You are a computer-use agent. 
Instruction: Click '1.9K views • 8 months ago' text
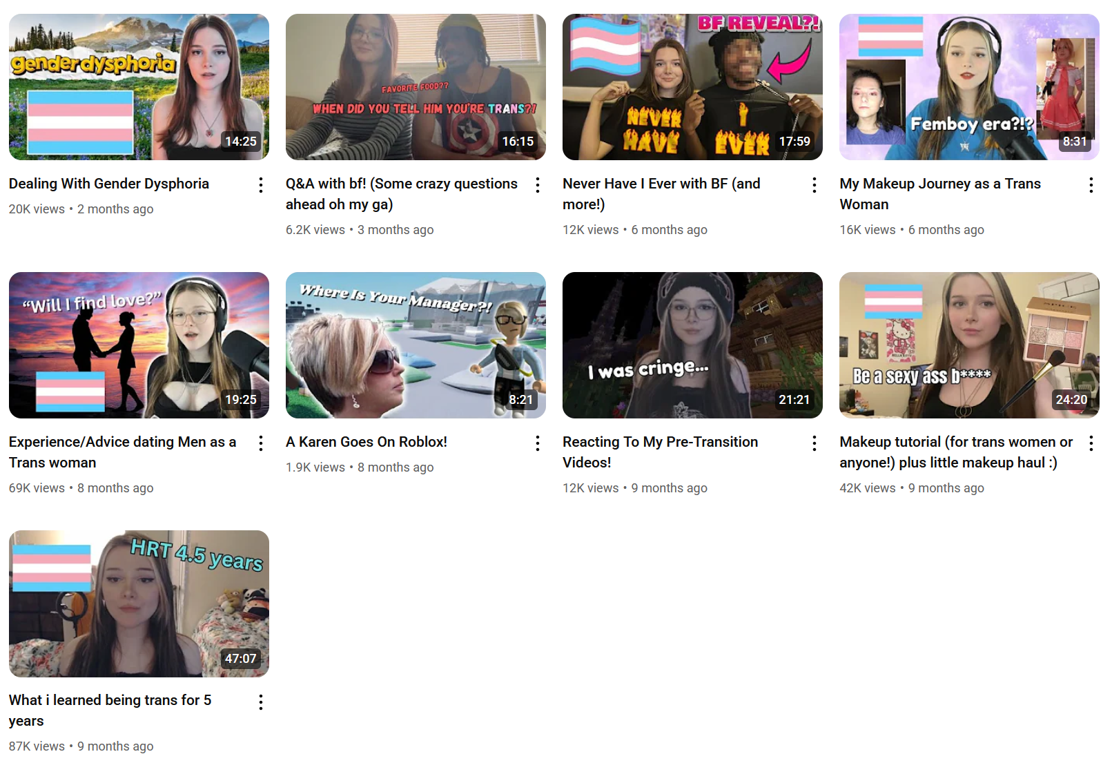[x=360, y=467]
